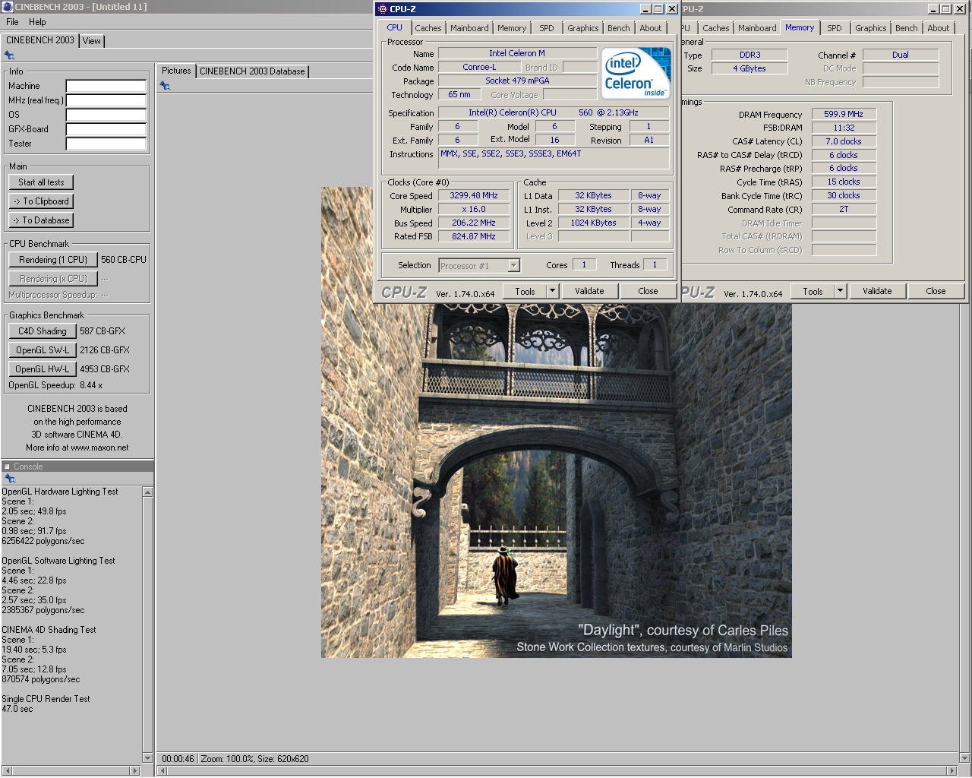Run the OpenGL SW-L benchmark
Image resolution: width=972 pixels, height=778 pixels.
[43, 350]
